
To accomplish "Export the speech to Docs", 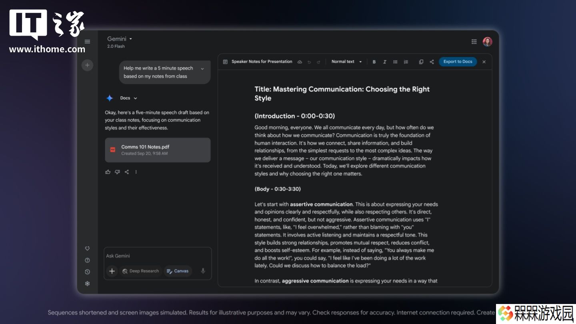I will [x=458, y=62].
